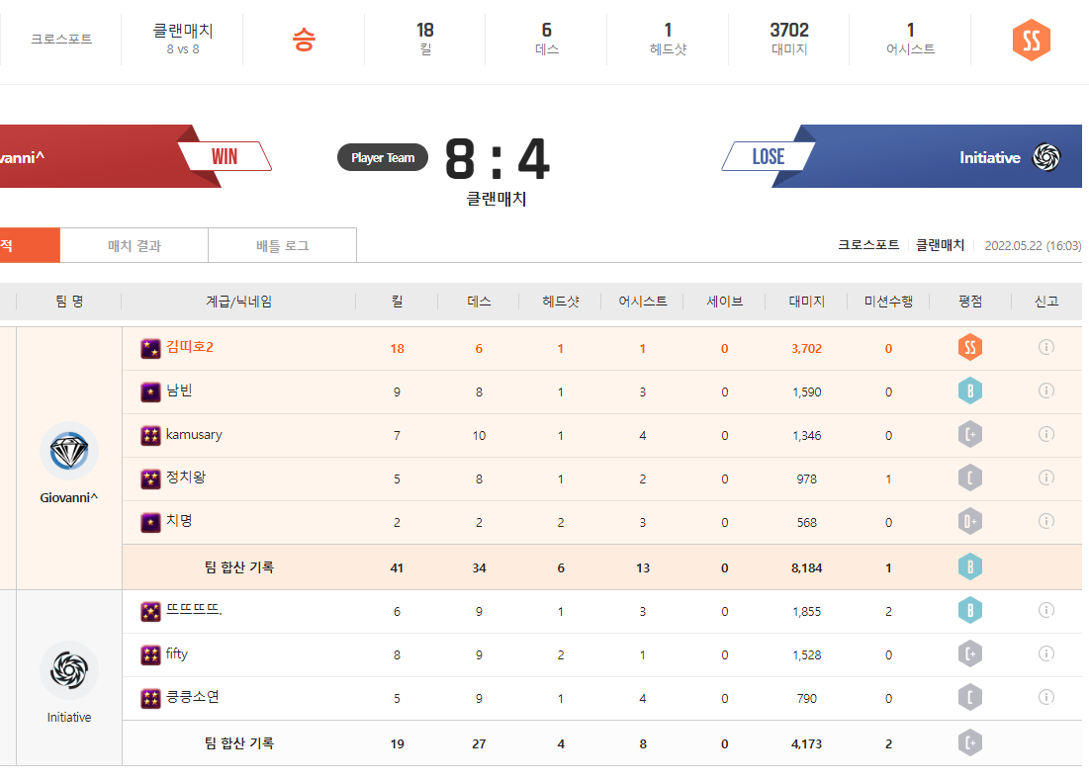
Task: Switch to the 배틀 로그 tab
Action: (x=282, y=245)
